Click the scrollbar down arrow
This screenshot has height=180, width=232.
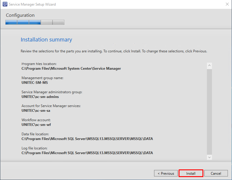[x=209, y=157]
